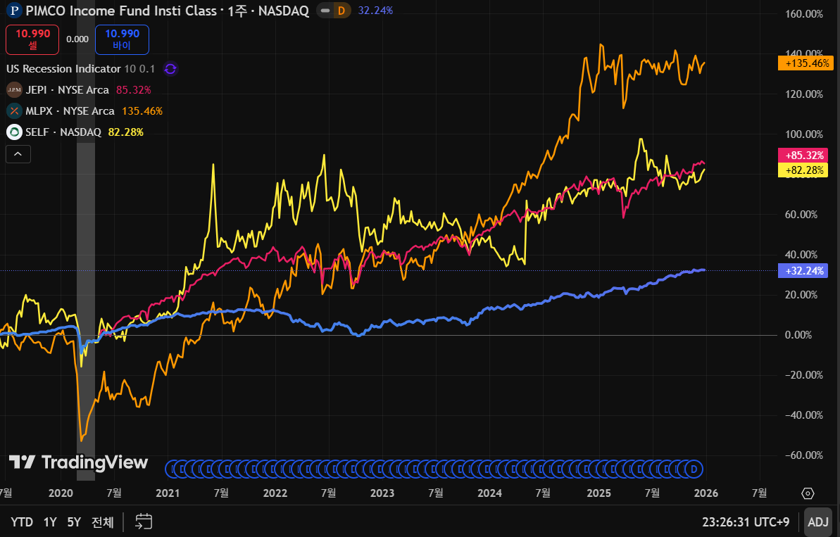Open the chart settings gear icon

pyautogui.click(x=808, y=493)
